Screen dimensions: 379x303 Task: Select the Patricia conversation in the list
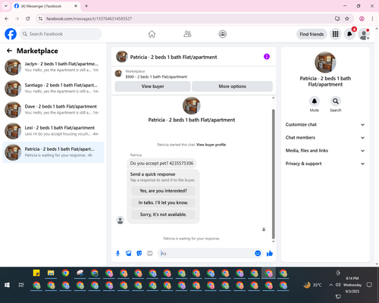[x=53, y=152]
